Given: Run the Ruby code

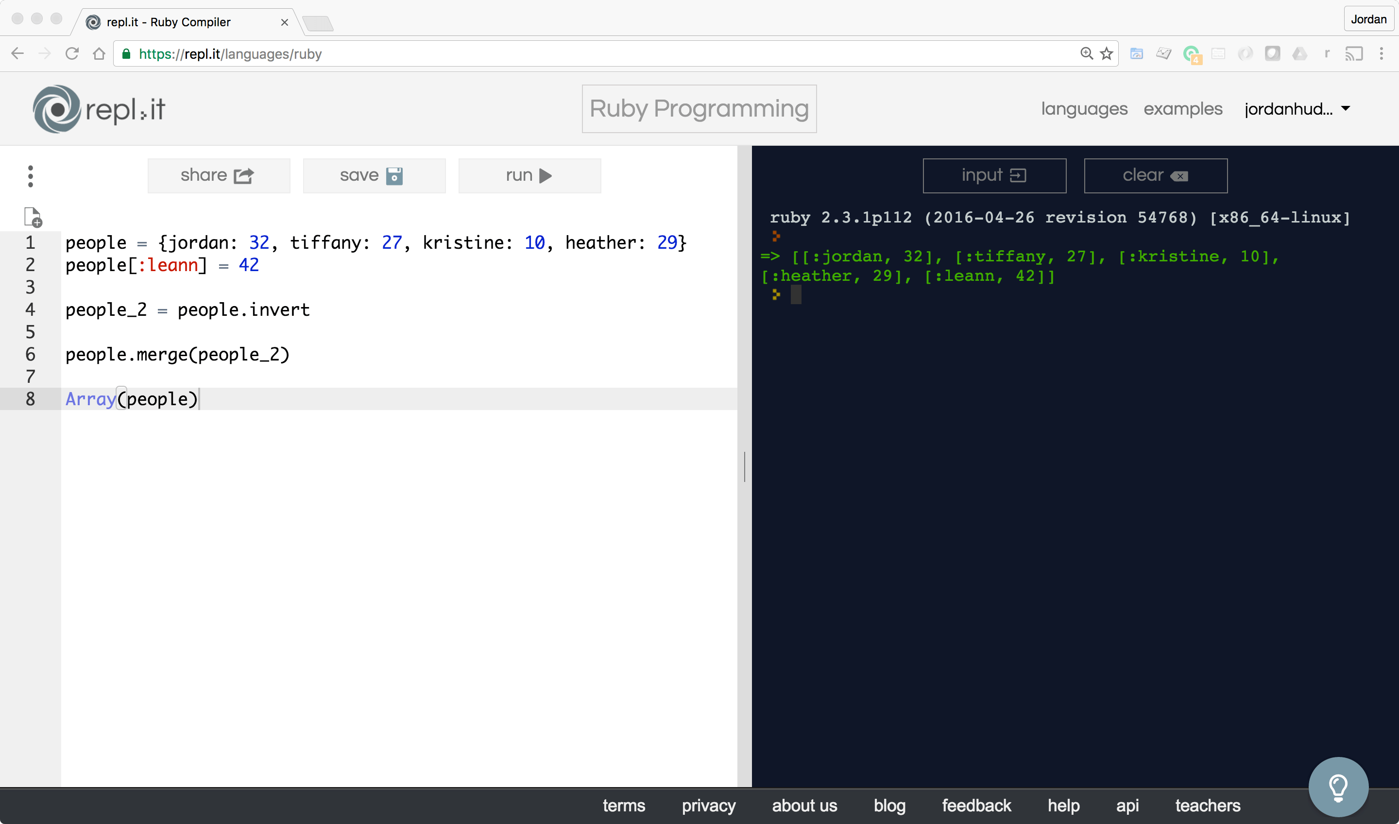Looking at the screenshot, I should coord(529,175).
